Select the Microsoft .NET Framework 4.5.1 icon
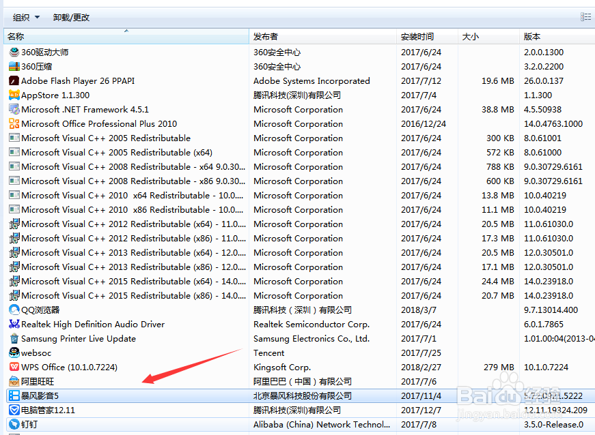 pos(14,109)
